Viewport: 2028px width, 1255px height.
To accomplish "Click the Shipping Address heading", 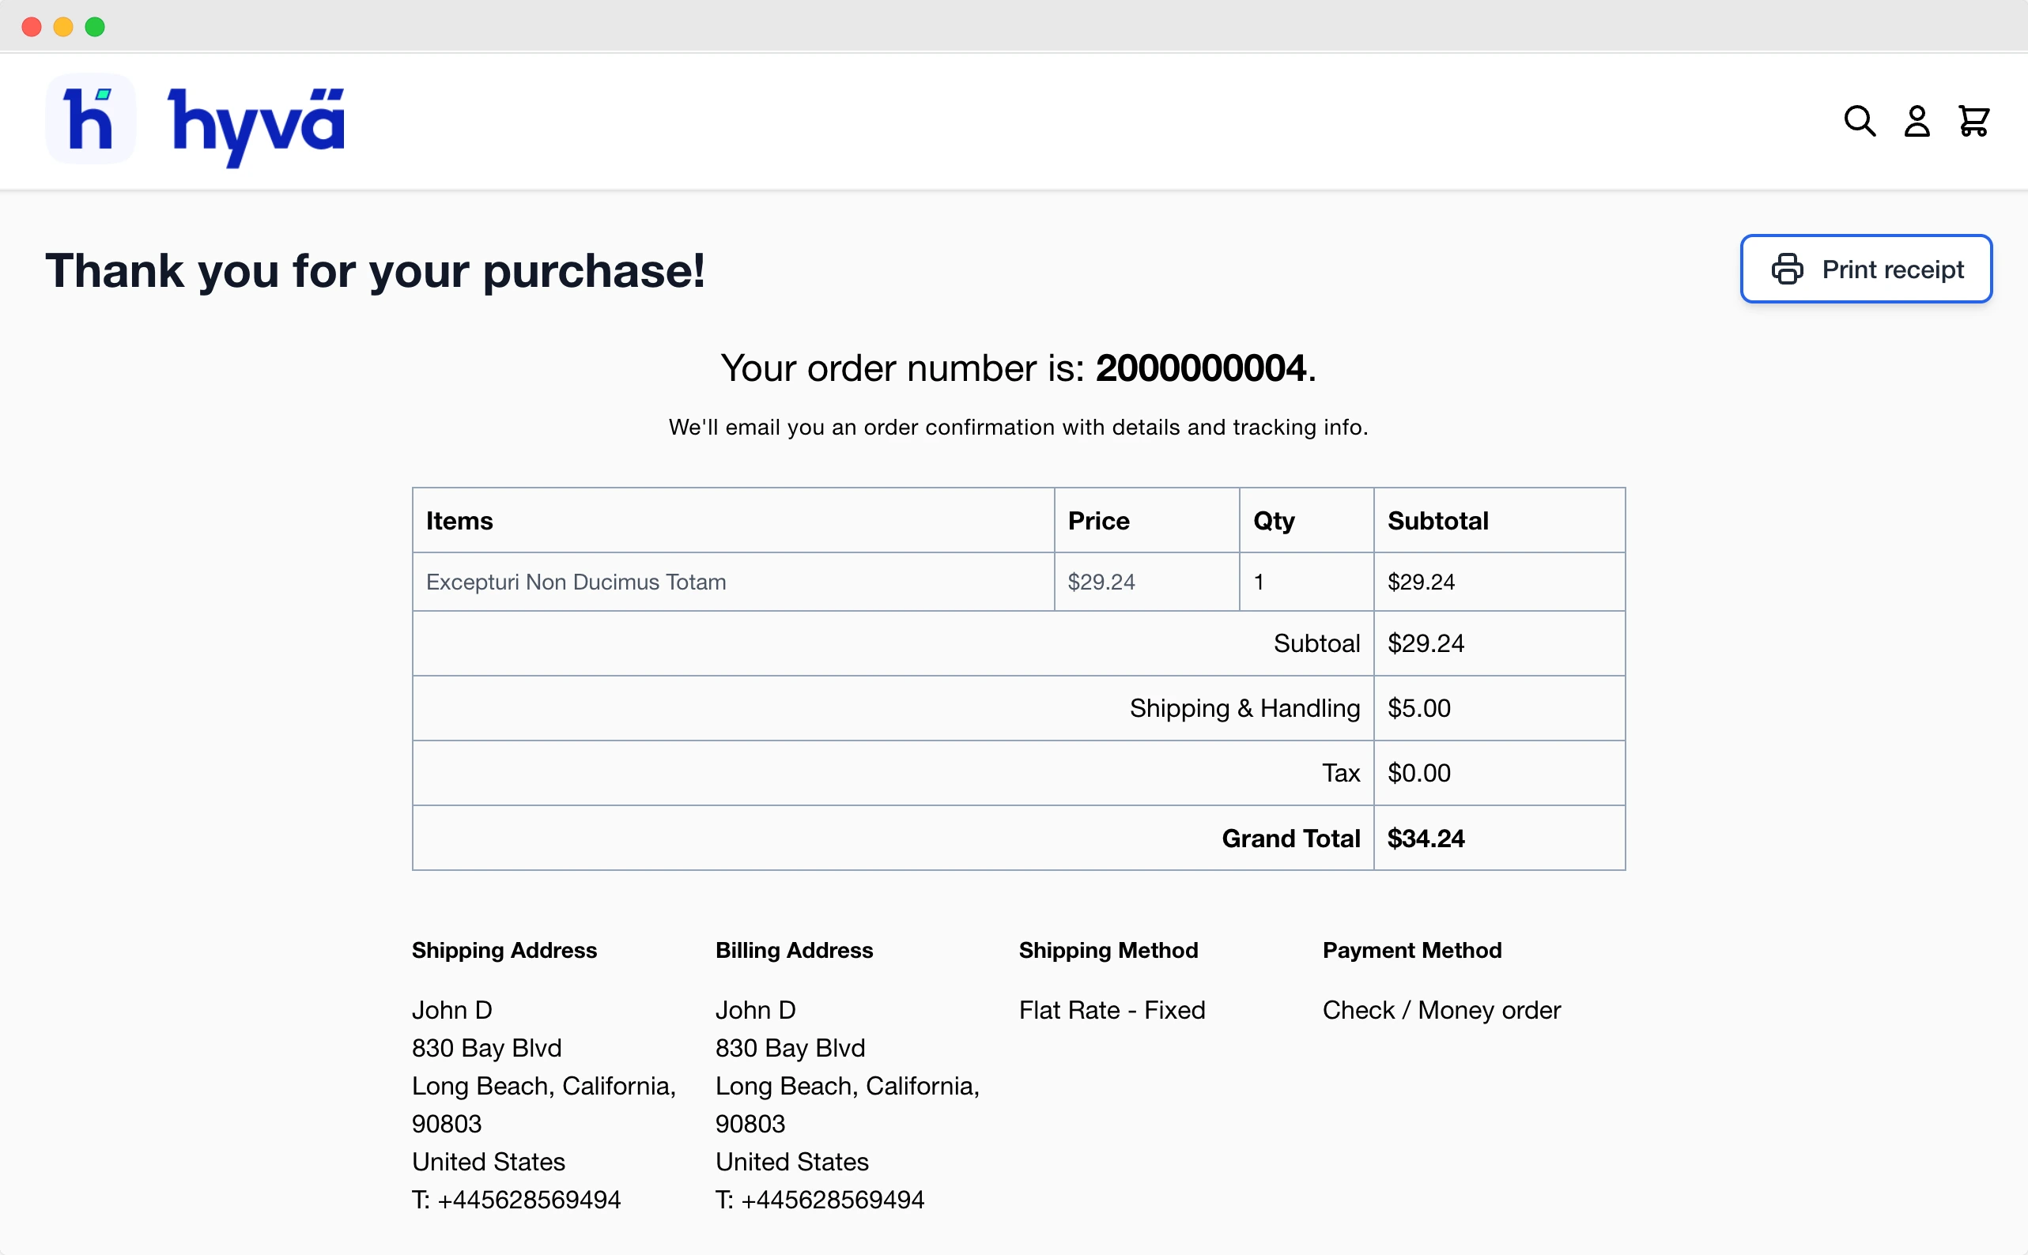I will [504, 951].
